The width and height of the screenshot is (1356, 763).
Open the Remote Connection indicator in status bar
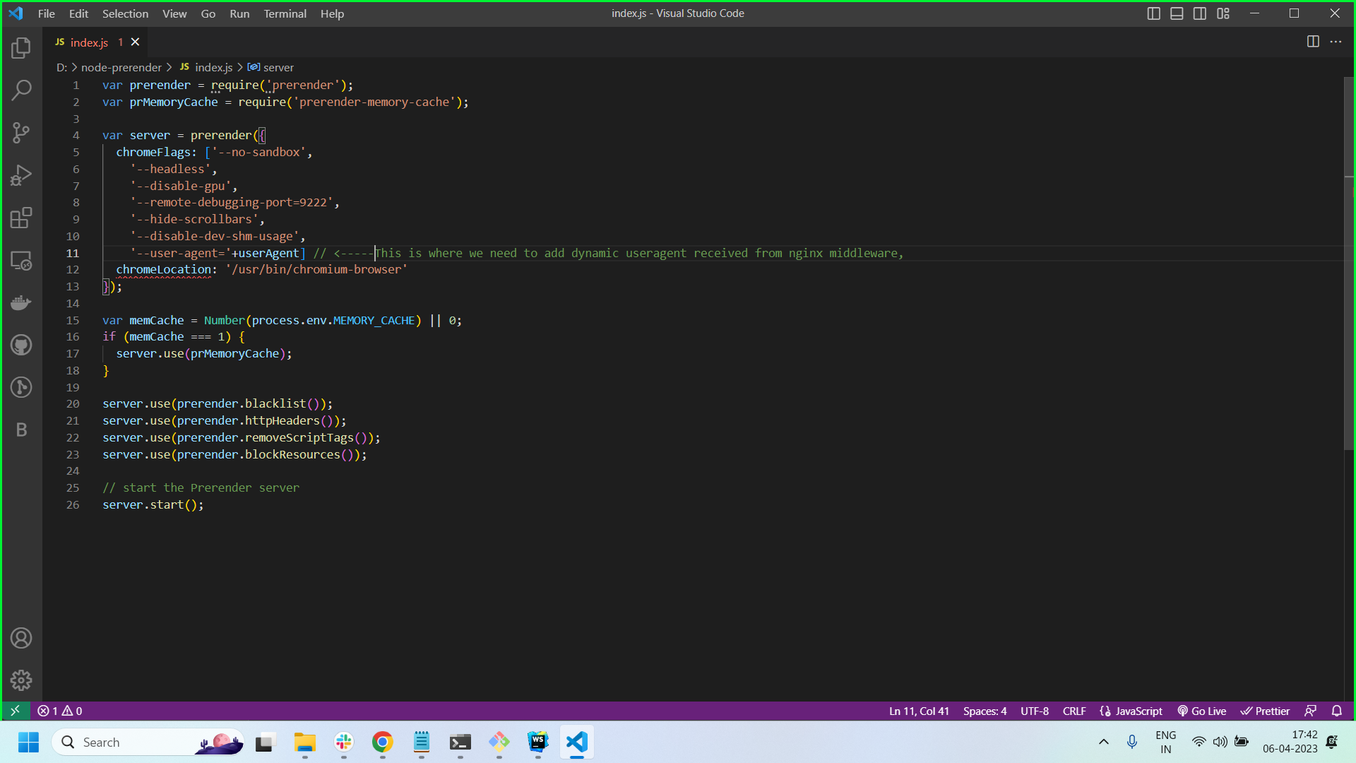(16, 711)
